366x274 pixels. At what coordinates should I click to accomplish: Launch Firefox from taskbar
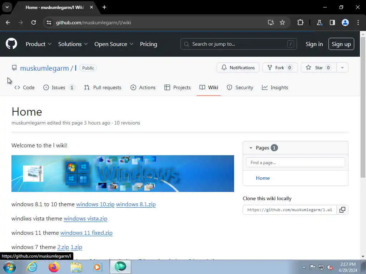click(54, 267)
